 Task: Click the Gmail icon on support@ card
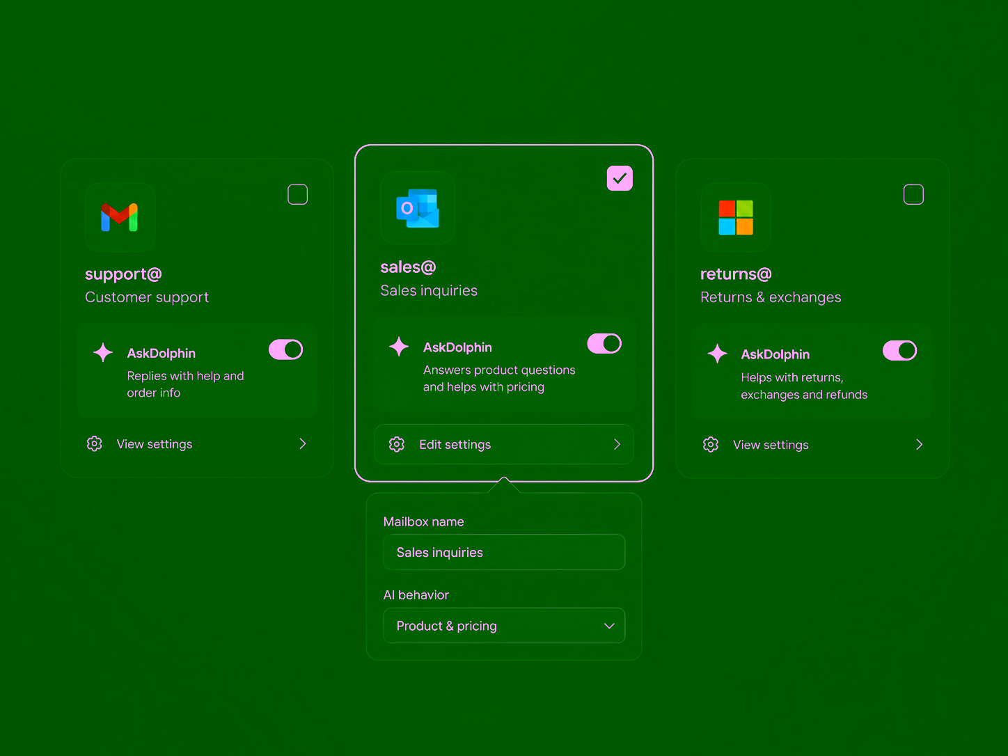(x=120, y=217)
